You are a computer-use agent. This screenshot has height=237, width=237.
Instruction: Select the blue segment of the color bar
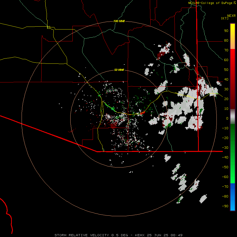coord(233,197)
